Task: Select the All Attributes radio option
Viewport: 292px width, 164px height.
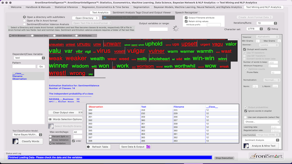Action: pyautogui.click(x=76, y=36)
